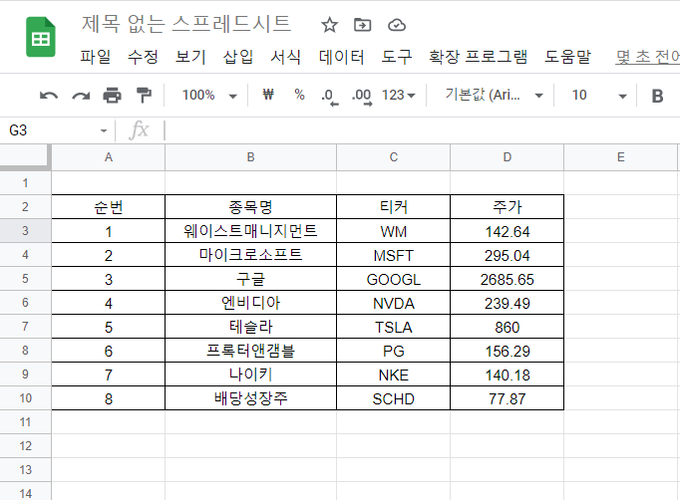680x500 pixels.
Task: Select all cells with corner button
Action: pyautogui.click(x=25, y=155)
